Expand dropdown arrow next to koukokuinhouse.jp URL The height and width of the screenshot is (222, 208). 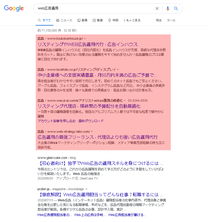click(x=85, y=39)
